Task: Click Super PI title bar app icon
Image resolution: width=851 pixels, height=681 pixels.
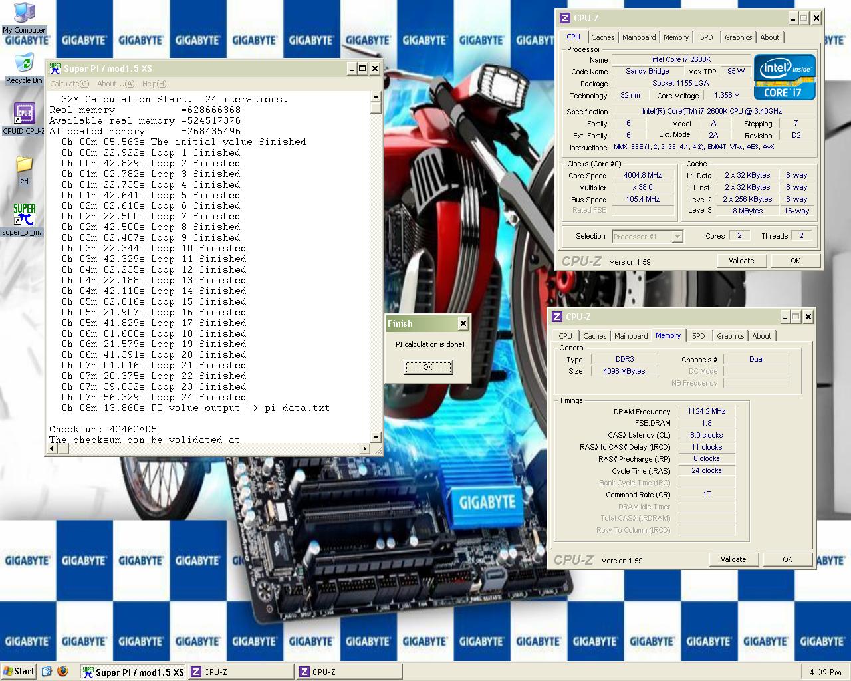Action: tap(55, 68)
